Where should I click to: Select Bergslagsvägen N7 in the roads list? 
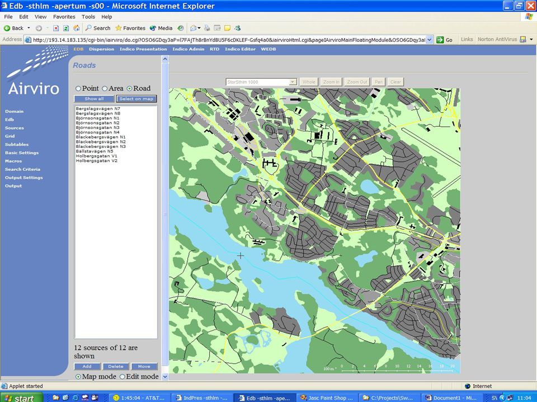coord(98,109)
